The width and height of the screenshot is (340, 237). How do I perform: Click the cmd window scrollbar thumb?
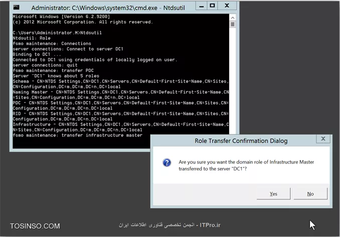click(x=233, y=24)
